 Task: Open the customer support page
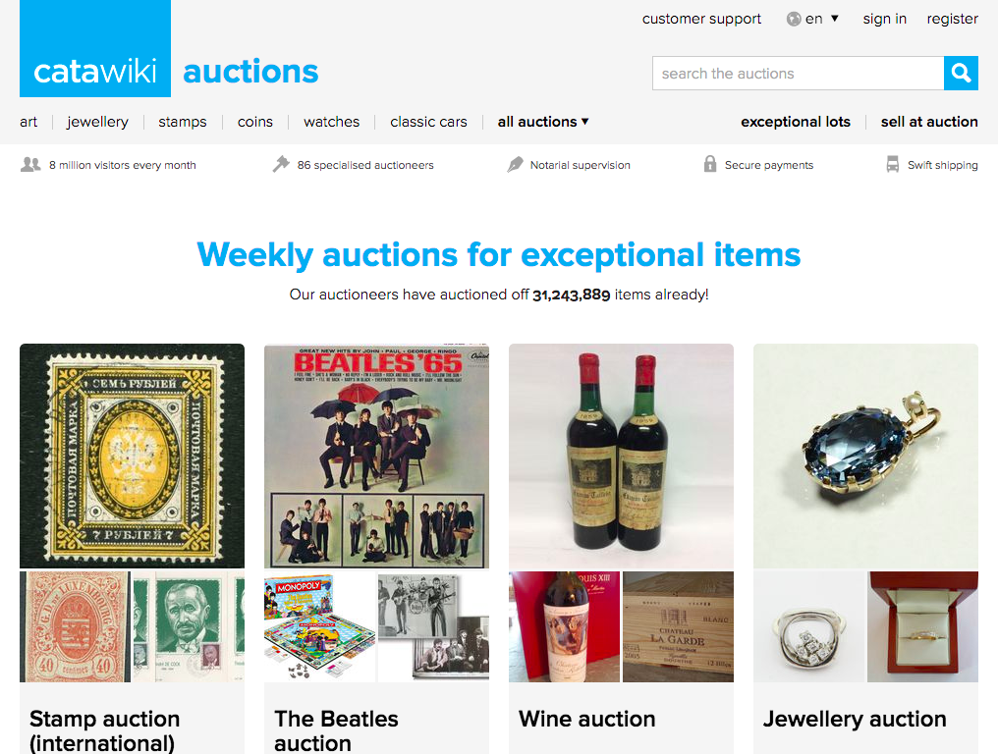pos(701,19)
